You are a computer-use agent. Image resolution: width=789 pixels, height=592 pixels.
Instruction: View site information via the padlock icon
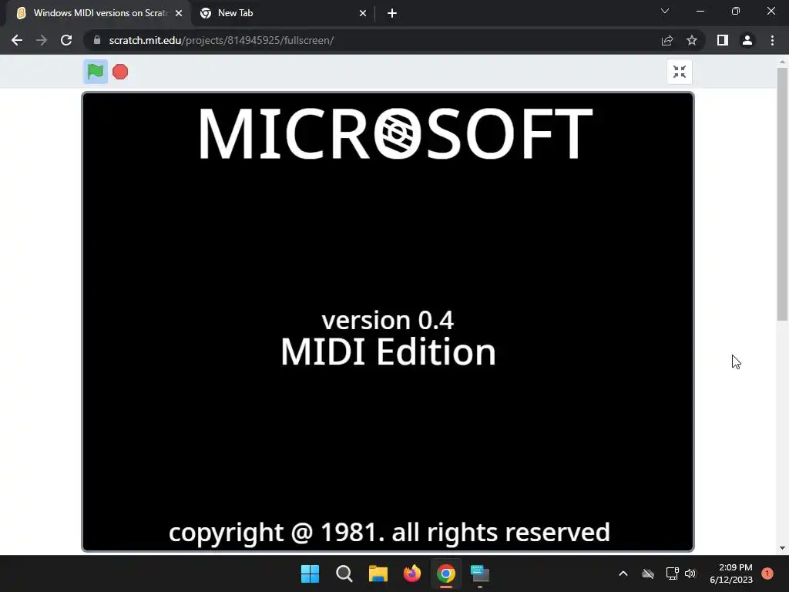coord(97,40)
